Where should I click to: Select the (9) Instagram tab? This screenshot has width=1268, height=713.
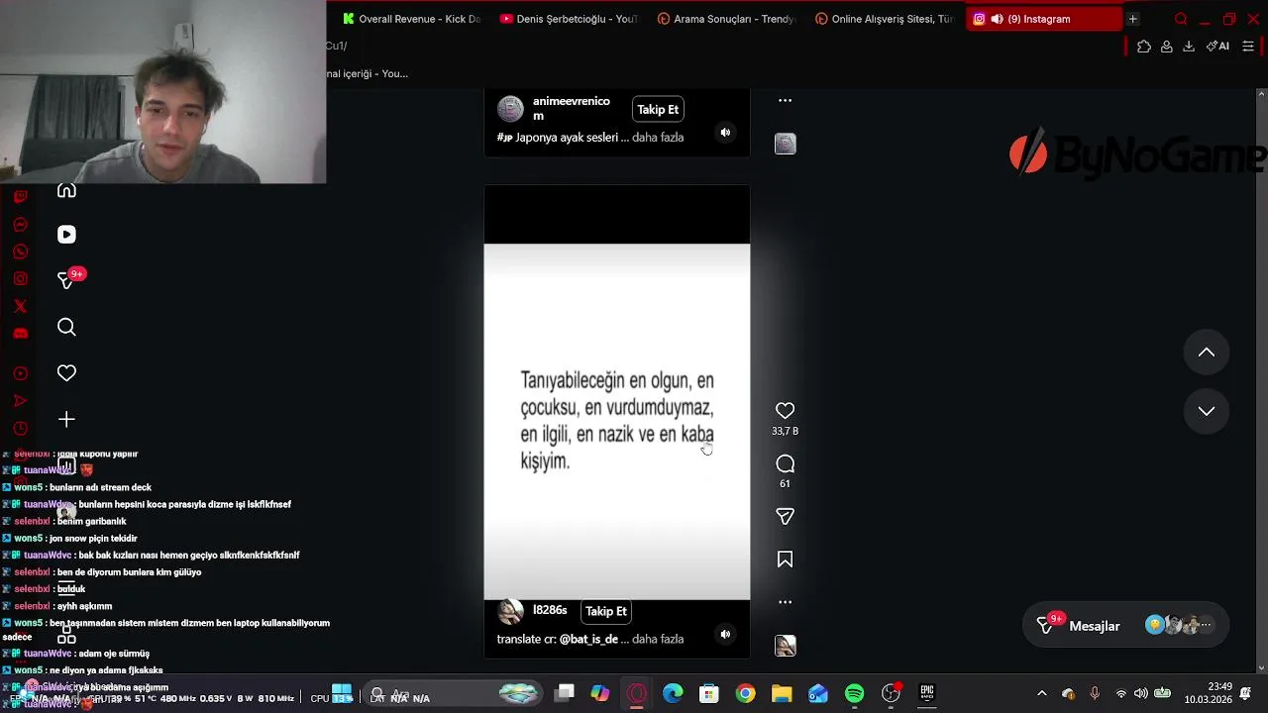(x=1043, y=19)
